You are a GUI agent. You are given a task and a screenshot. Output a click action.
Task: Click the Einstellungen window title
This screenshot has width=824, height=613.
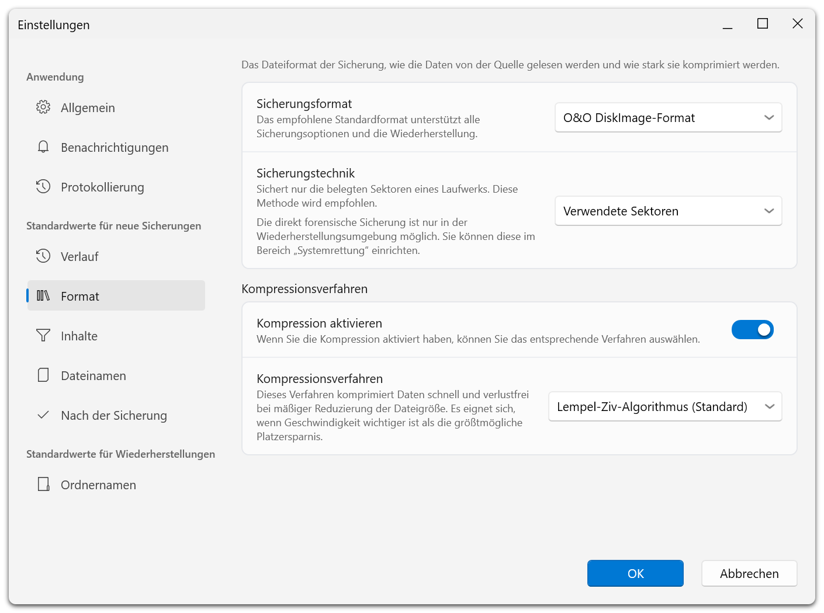tap(54, 25)
